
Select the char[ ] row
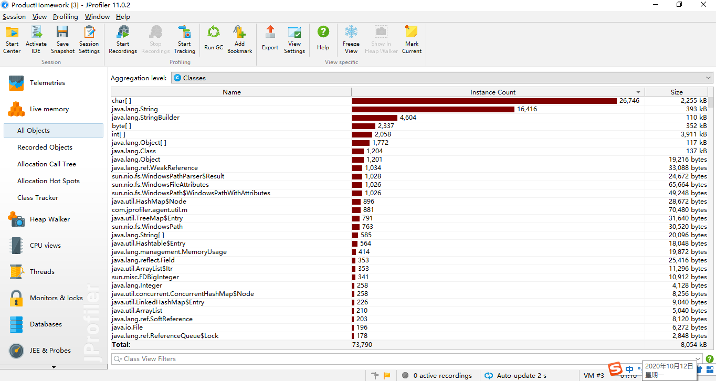[x=409, y=101]
